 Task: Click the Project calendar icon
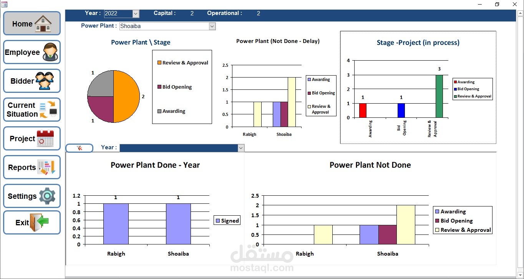click(x=45, y=139)
